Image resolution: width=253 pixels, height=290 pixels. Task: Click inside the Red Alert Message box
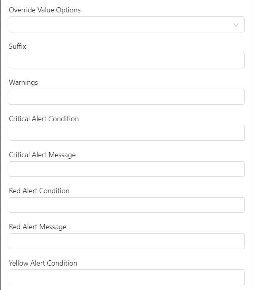click(x=127, y=241)
